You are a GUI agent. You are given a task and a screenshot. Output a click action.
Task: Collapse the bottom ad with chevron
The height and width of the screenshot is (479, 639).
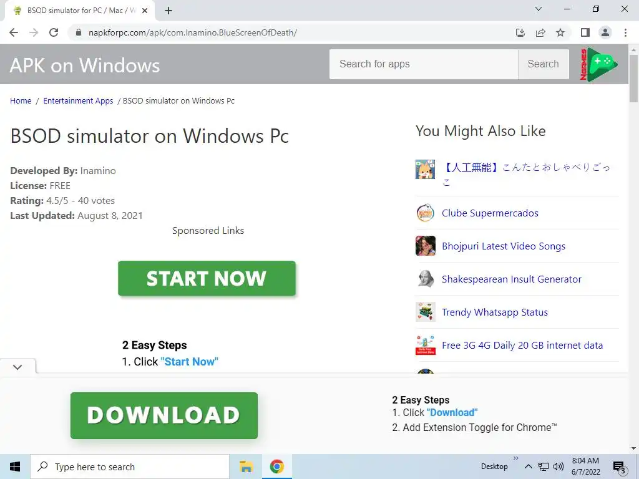(x=17, y=367)
